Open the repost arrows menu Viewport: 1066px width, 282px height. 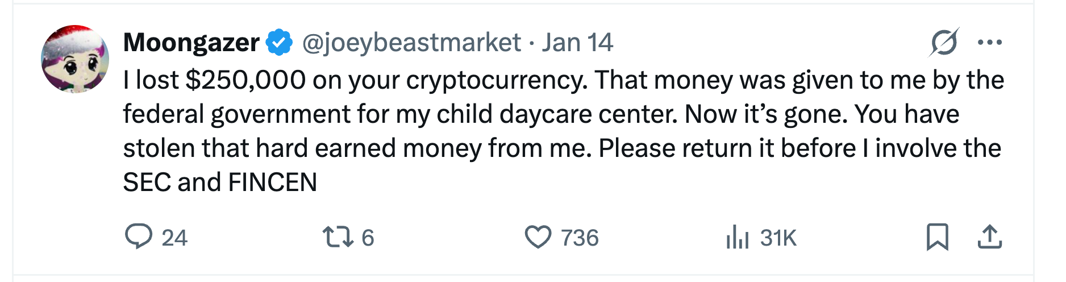[338, 237]
